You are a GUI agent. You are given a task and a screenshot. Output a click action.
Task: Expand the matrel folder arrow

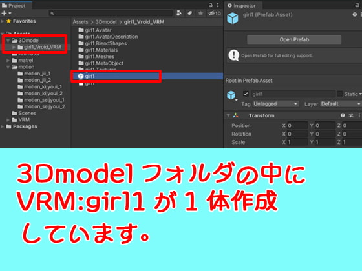(8, 61)
